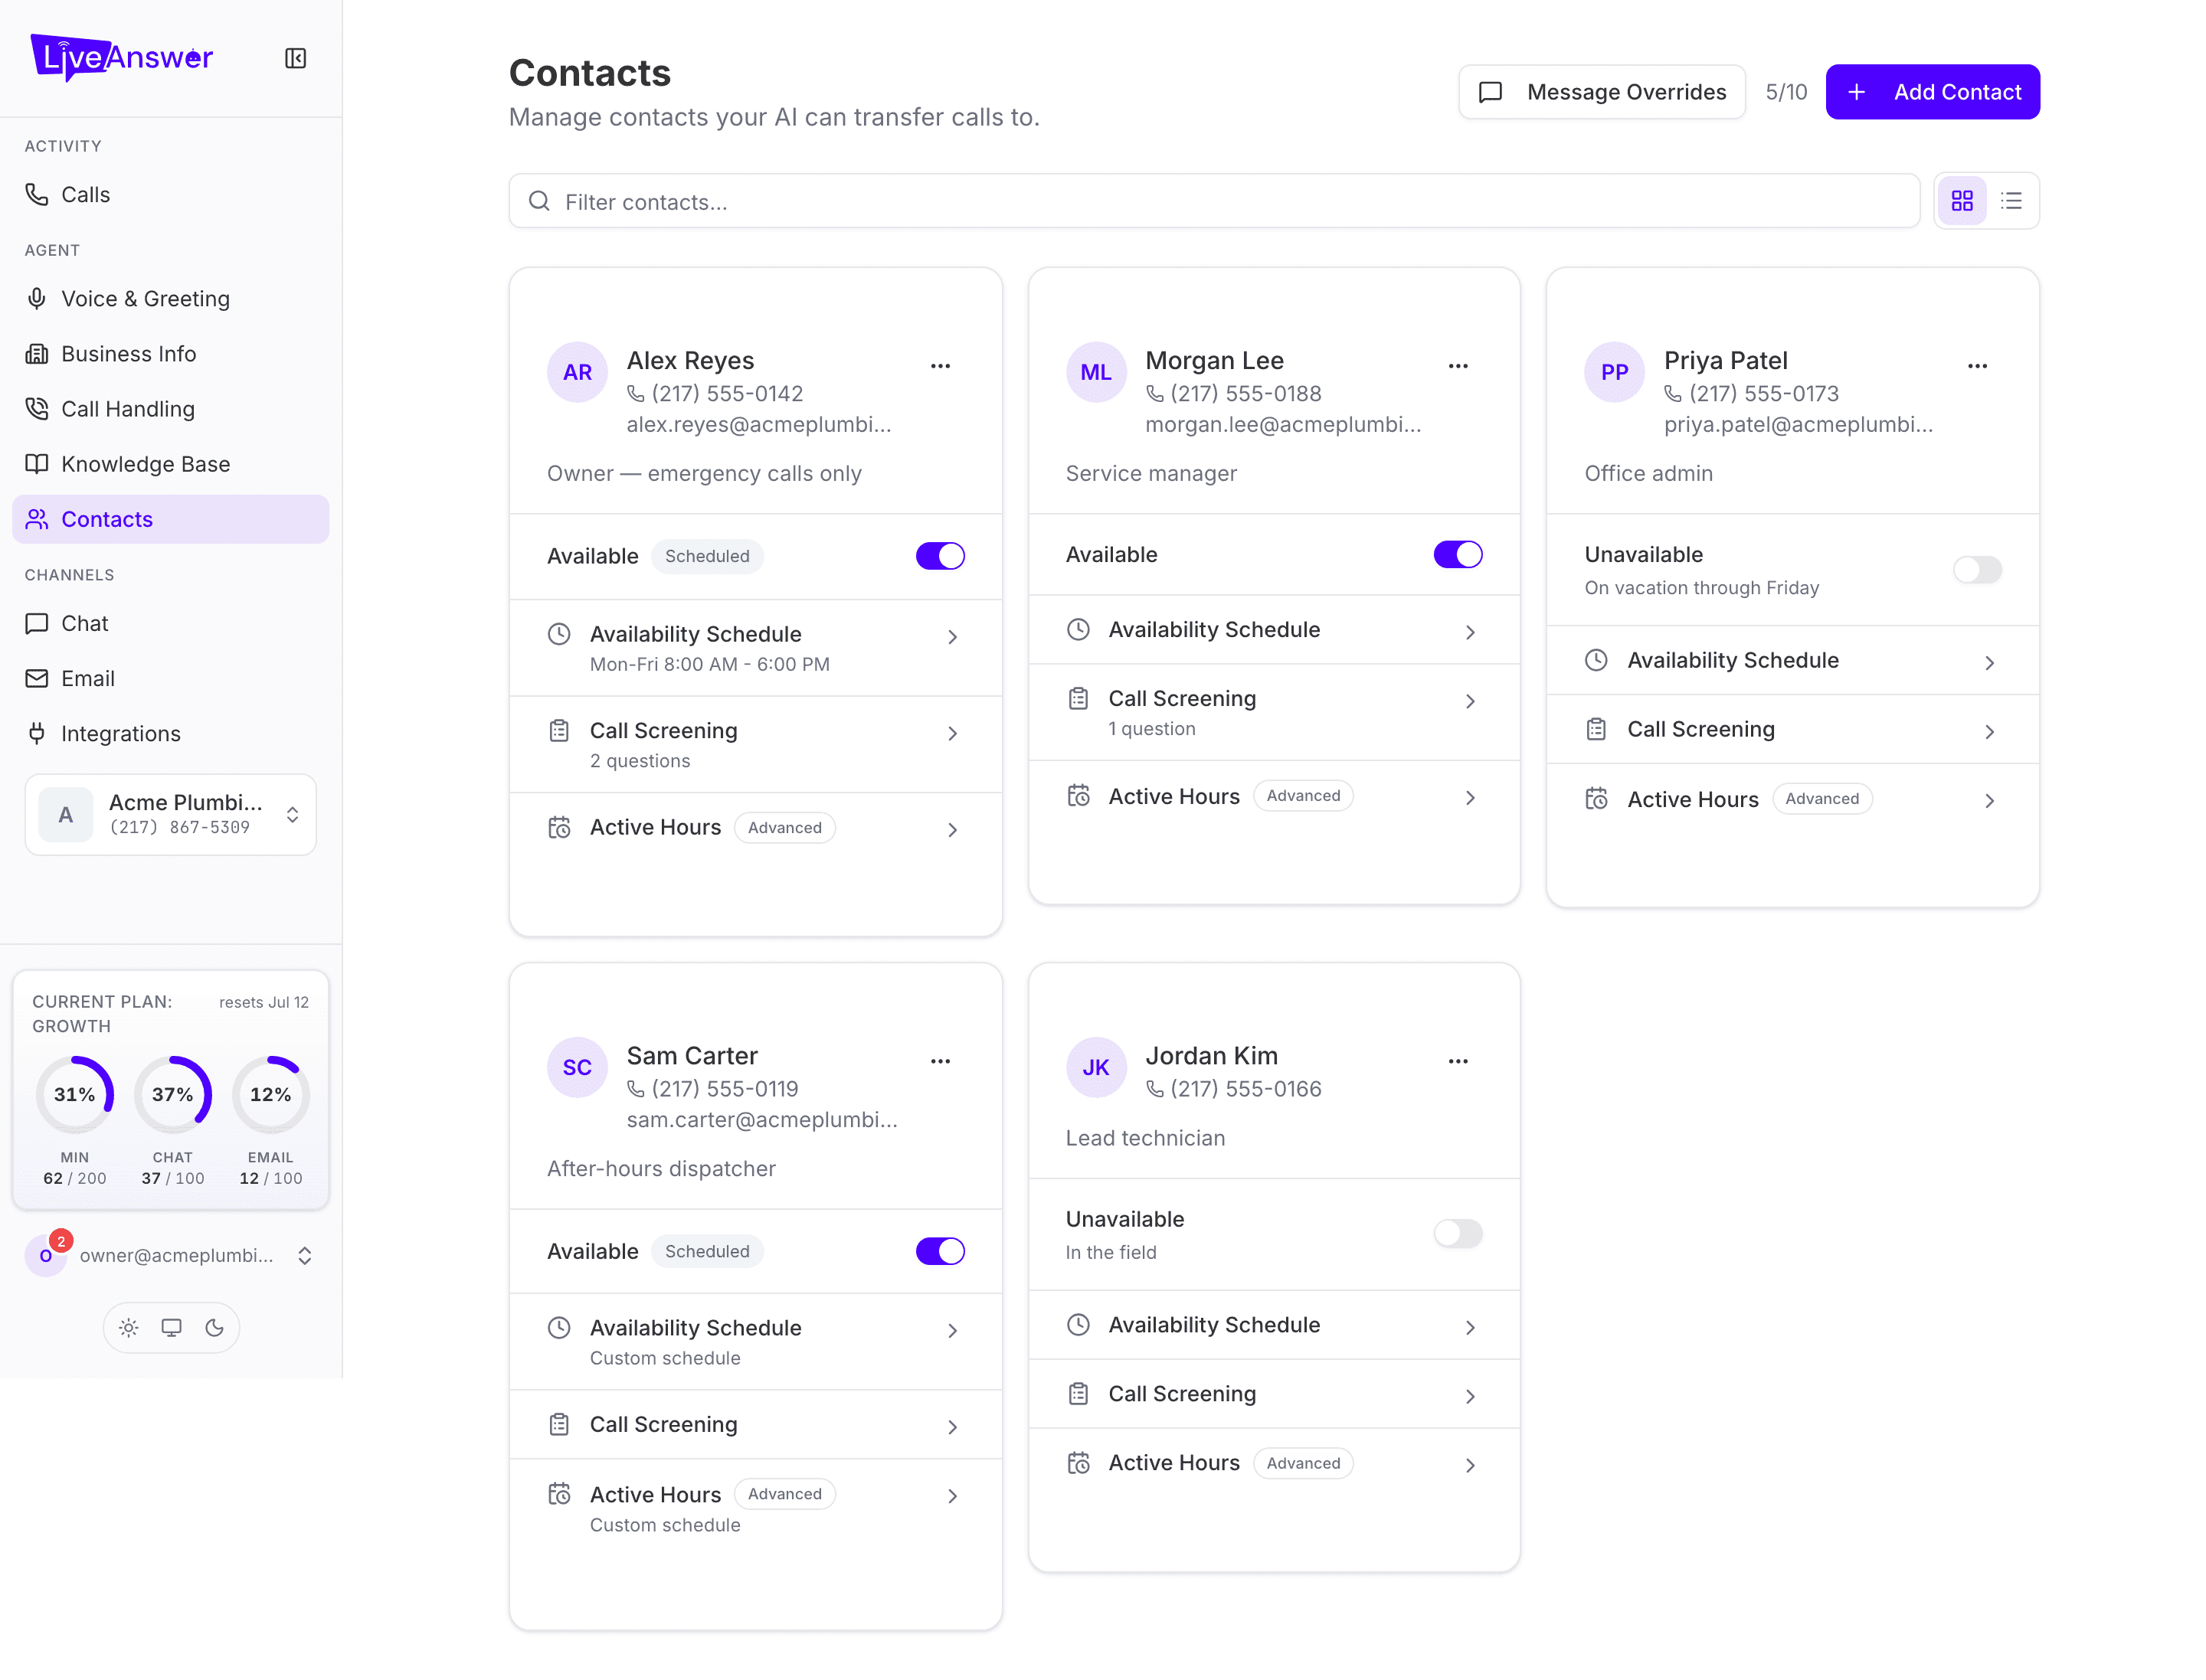Screen dimensions: 2206x1680
Task: Click the AR avatar for Alex Reyes
Action: coord(578,372)
